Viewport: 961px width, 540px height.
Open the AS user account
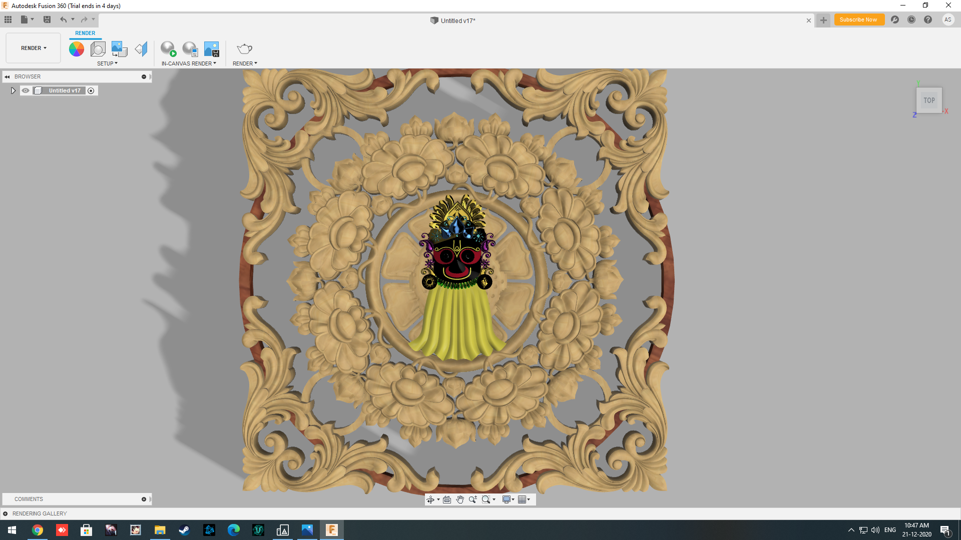point(948,19)
